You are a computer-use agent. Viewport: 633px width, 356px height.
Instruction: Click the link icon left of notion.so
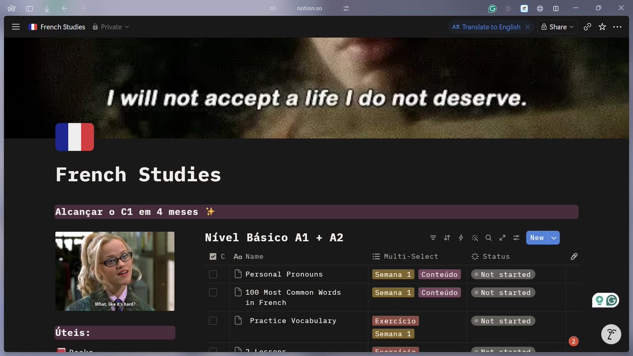point(273,8)
